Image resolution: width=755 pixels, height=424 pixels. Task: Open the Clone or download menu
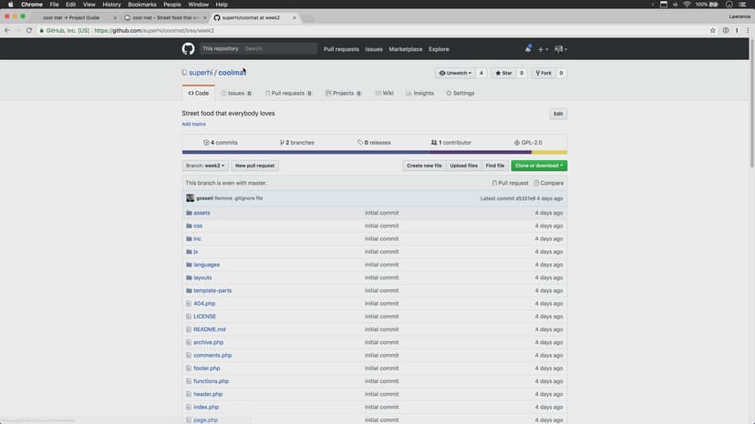538,166
